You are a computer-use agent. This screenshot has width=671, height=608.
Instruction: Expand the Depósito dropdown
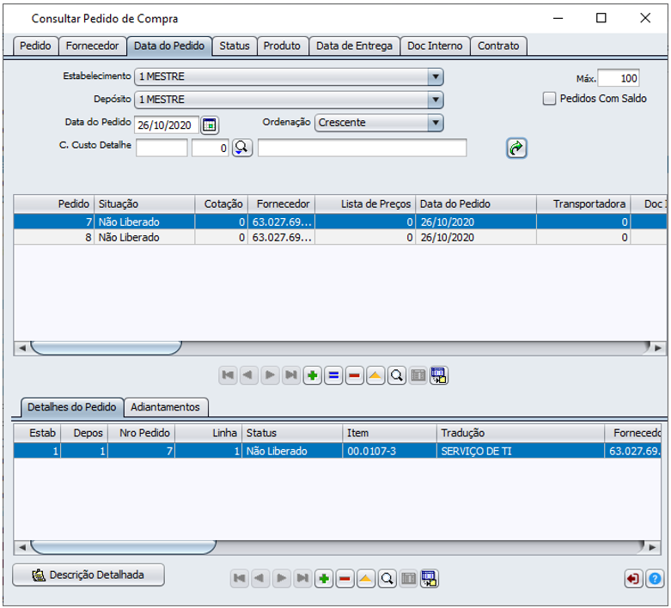coord(436,100)
